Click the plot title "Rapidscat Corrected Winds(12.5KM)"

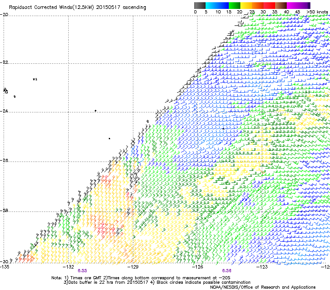pos(51,8)
